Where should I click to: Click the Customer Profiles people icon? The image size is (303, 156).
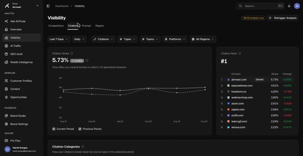(x=7, y=81)
